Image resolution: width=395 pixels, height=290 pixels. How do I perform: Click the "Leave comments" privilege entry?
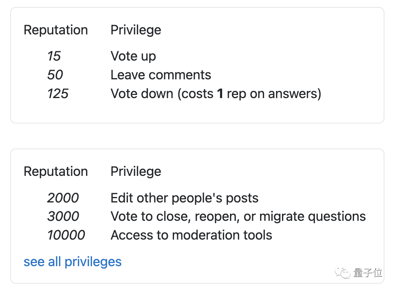[160, 75]
